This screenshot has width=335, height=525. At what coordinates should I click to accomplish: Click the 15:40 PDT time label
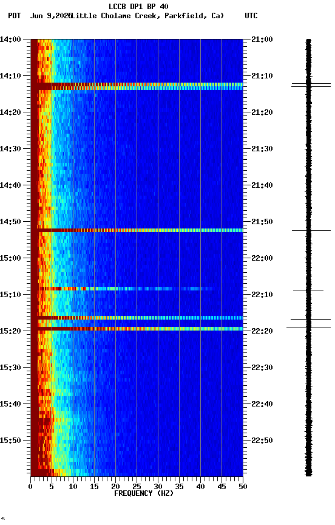pyautogui.click(x=10, y=405)
